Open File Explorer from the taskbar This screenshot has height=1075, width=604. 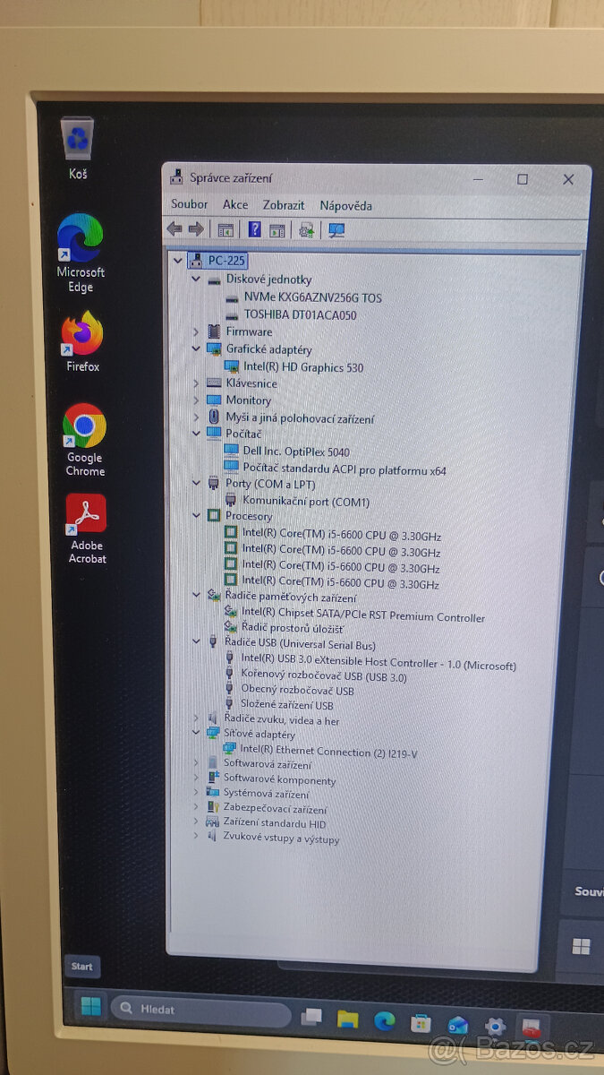click(x=348, y=1019)
